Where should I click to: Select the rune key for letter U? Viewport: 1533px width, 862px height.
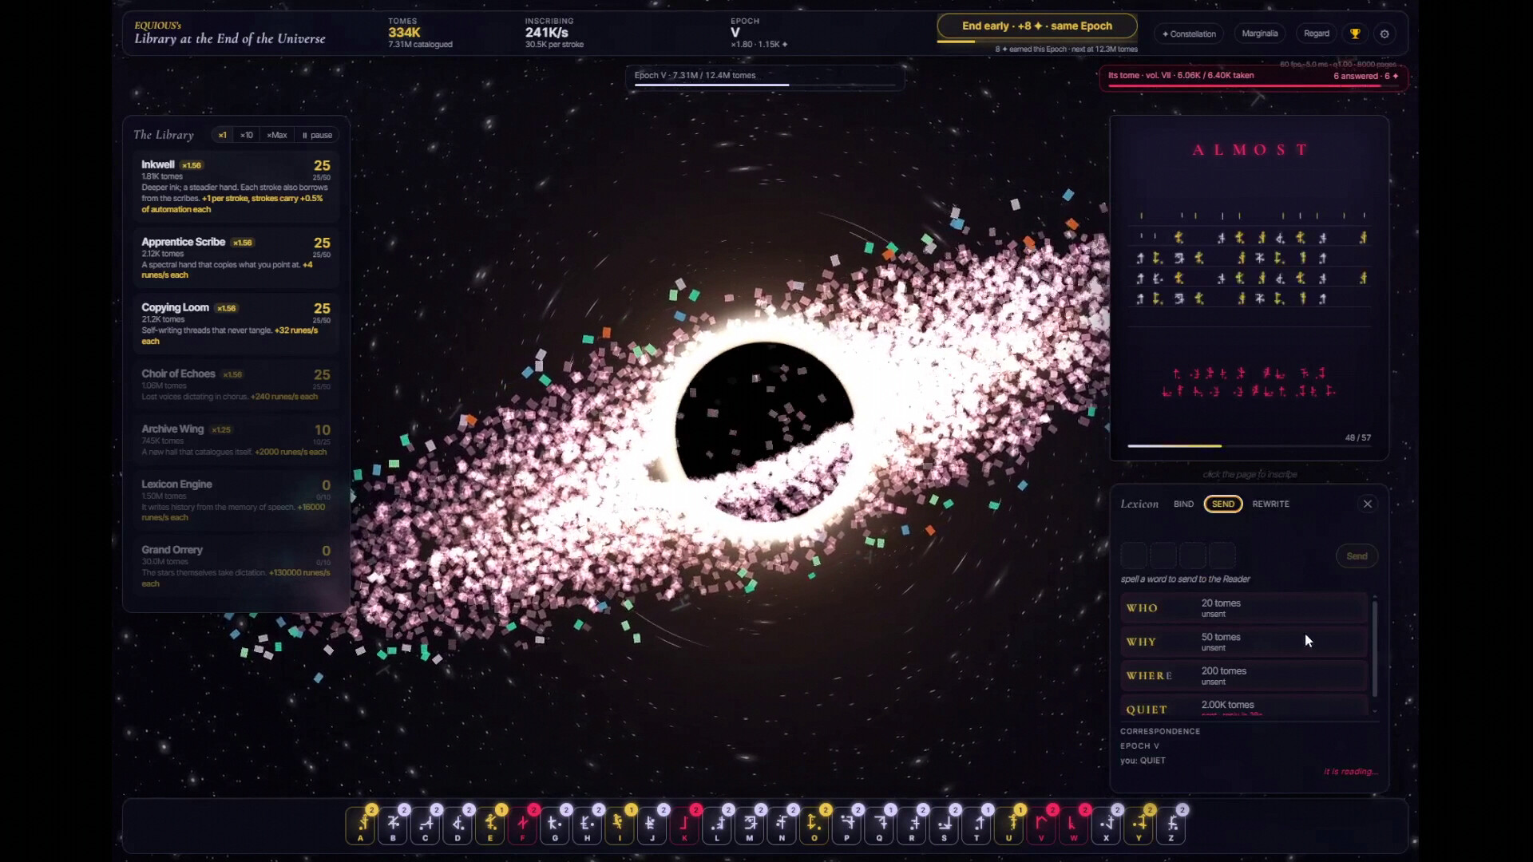click(x=1008, y=825)
